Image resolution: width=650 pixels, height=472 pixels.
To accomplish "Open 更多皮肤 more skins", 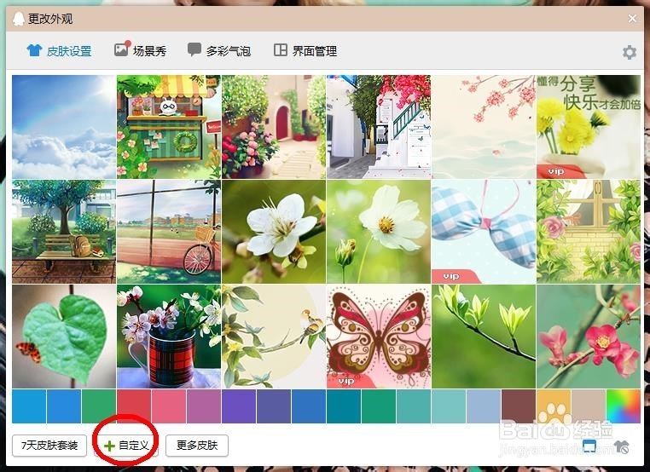I will point(197,446).
